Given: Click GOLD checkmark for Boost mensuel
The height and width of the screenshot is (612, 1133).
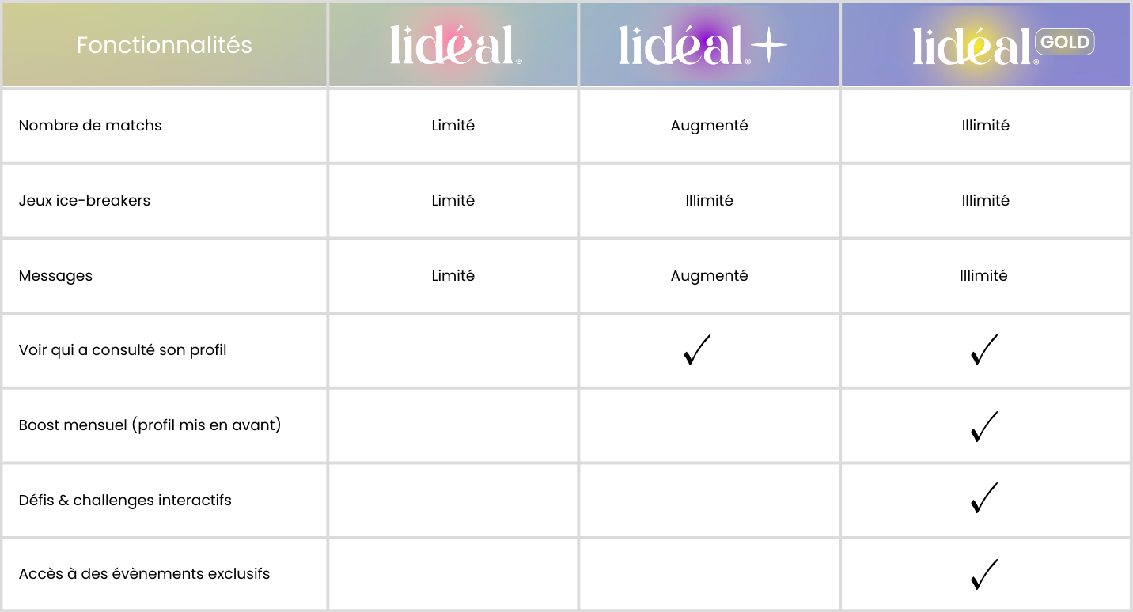Looking at the screenshot, I should pyautogui.click(x=984, y=426).
